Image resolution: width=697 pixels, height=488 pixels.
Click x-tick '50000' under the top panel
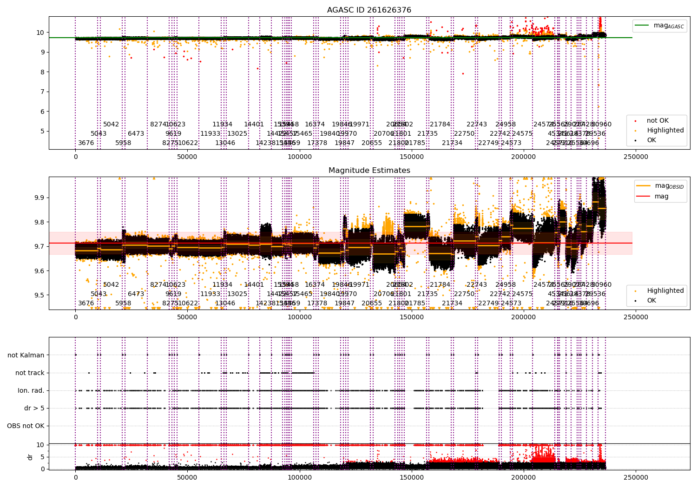(187, 157)
